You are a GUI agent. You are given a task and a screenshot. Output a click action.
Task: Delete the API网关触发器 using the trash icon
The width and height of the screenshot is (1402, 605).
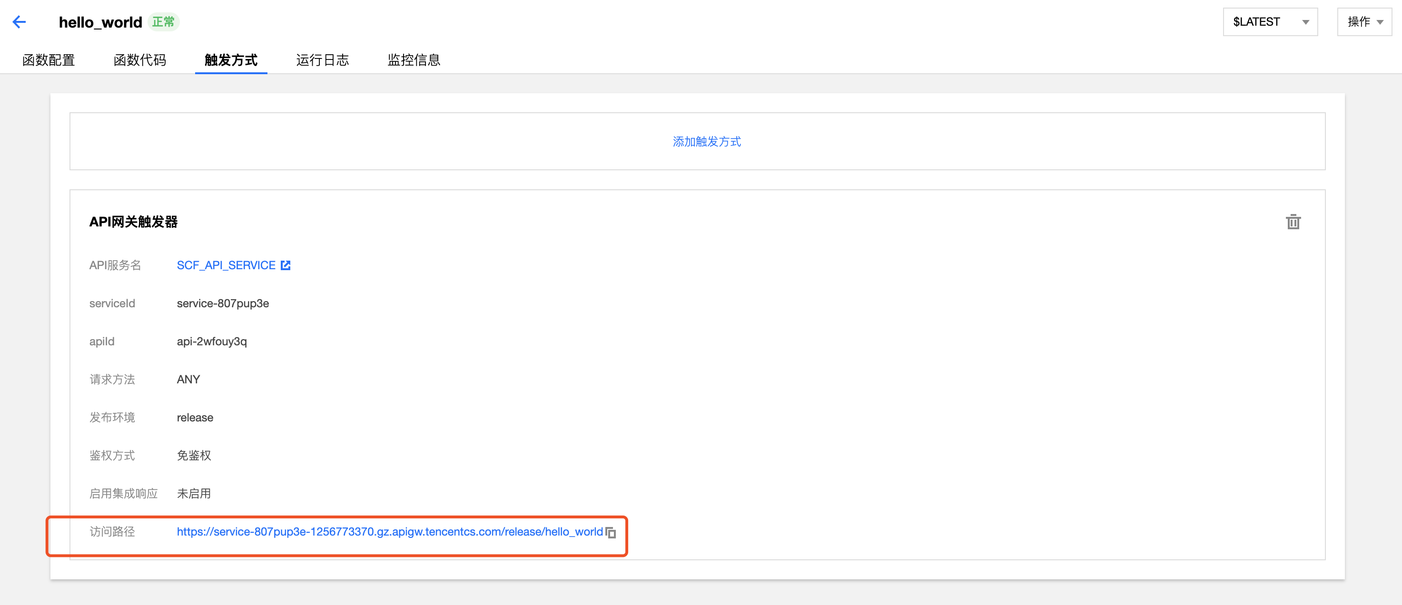pos(1293,222)
